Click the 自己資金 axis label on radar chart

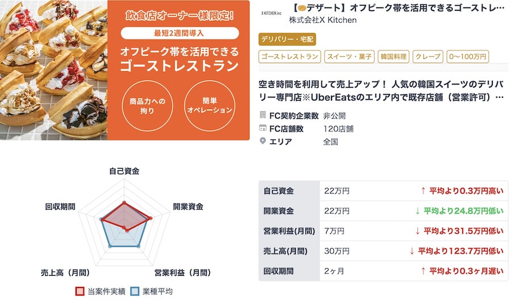click(x=124, y=171)
